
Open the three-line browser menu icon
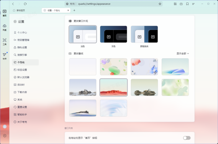click(x=193, y=4)
